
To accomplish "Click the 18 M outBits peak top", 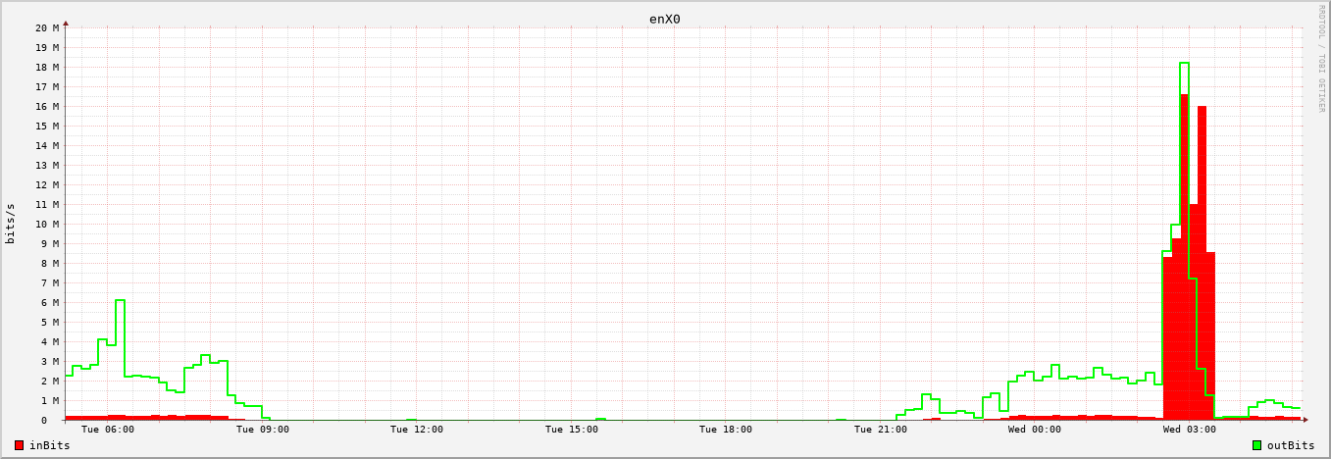I will pos(1184,63).
